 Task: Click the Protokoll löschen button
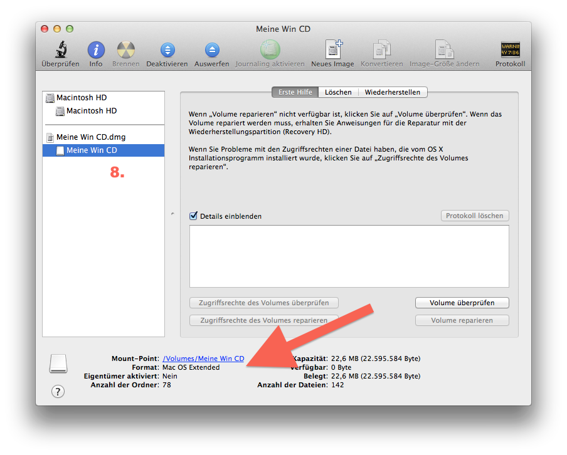point(475,216)
